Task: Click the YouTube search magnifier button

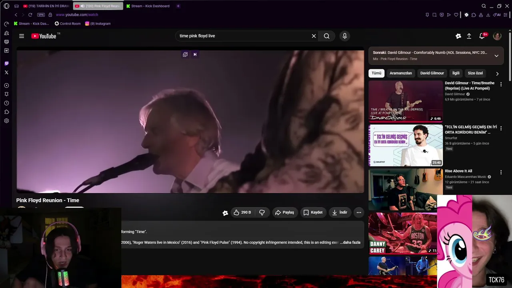Action: pos(327,36)
